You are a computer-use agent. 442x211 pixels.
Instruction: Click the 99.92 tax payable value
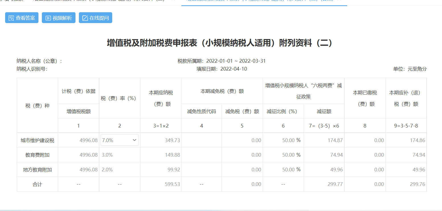(x=174, y=170)
